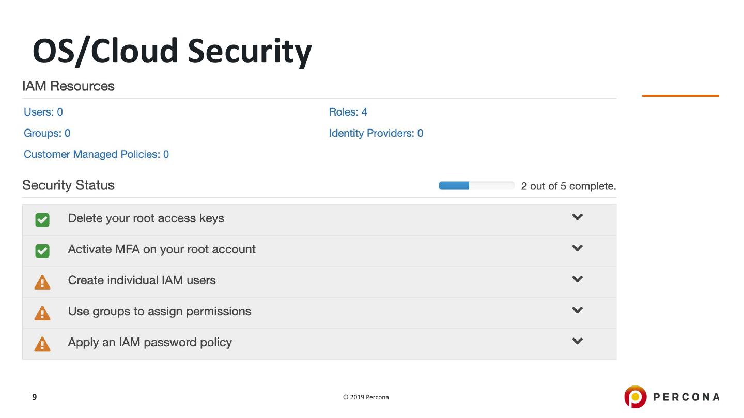The image size is (744, 418).
Task: Open the Roles: 4 link
Action: (348, 112)
